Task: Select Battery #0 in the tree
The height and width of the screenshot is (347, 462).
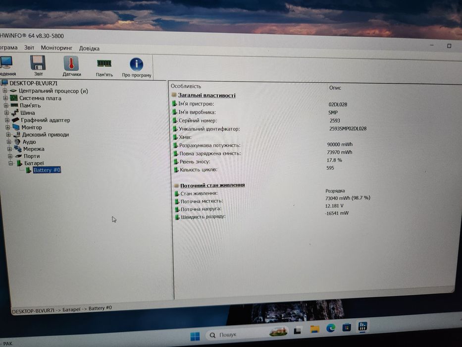Action: point(47,170)
